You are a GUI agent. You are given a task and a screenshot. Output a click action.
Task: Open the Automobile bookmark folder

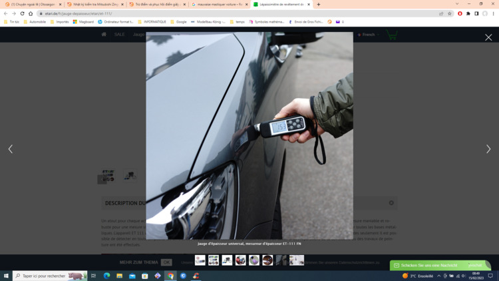point(35,22)
